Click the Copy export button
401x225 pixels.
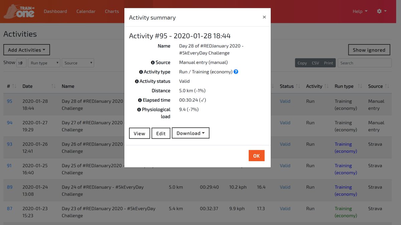pyautogui.click(x=302, y=63)
